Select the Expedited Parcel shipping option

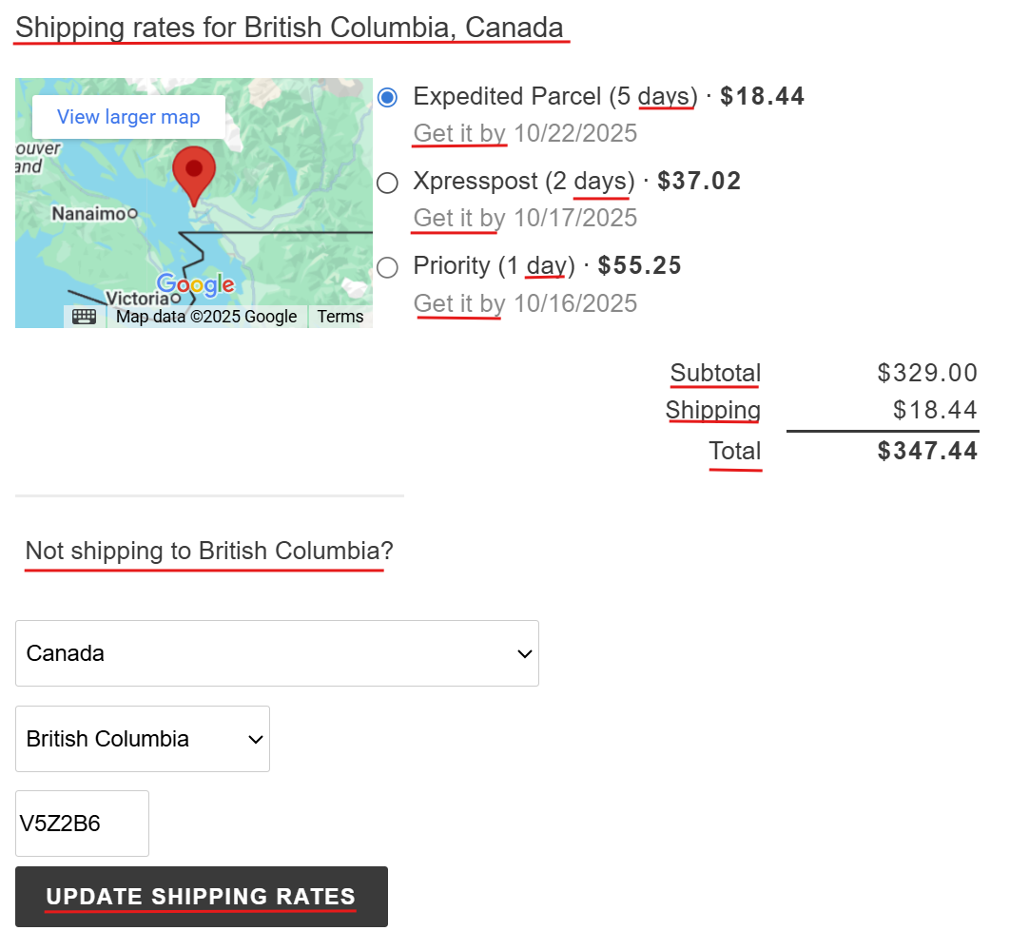pyautogui.click(x=387, y=97)
